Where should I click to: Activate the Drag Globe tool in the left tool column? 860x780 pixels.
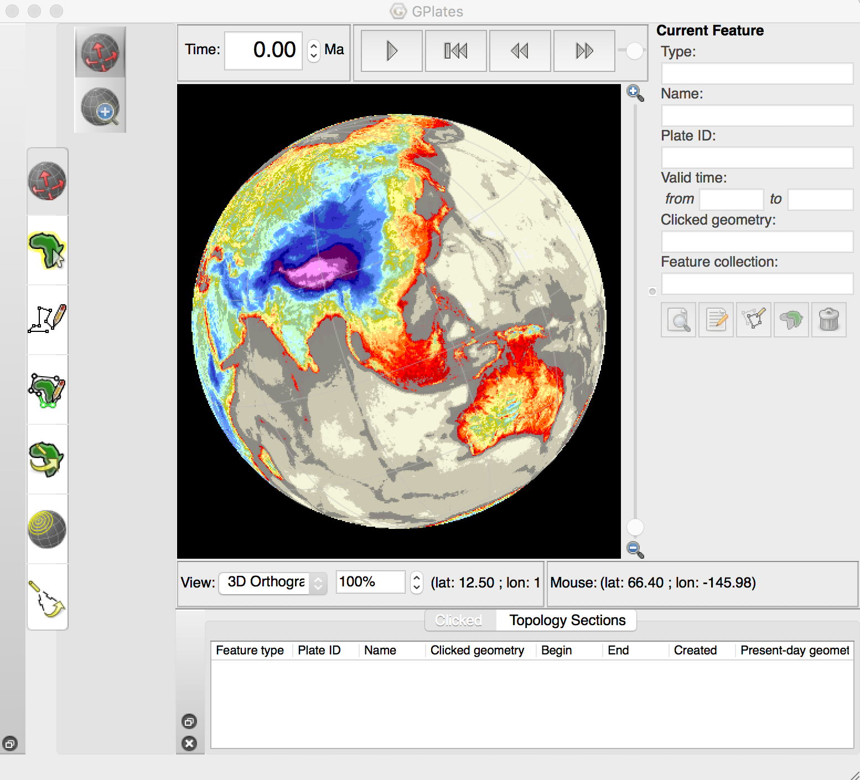[x=47, y=181]
